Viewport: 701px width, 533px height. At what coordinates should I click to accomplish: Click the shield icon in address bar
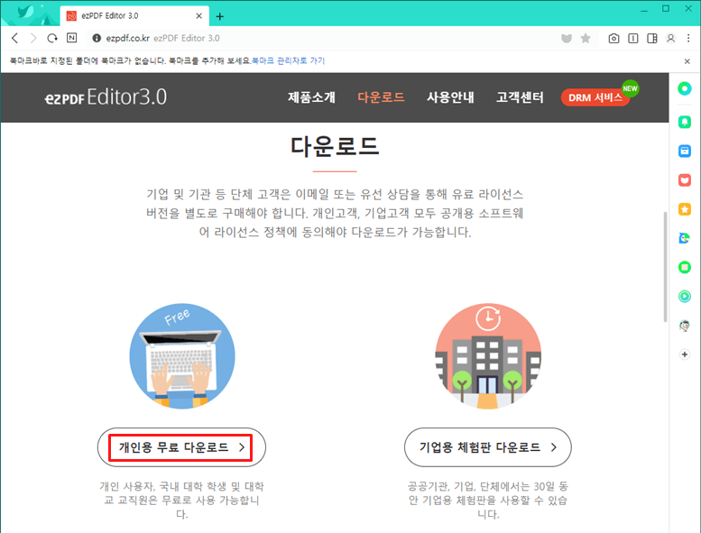point(567,39)
